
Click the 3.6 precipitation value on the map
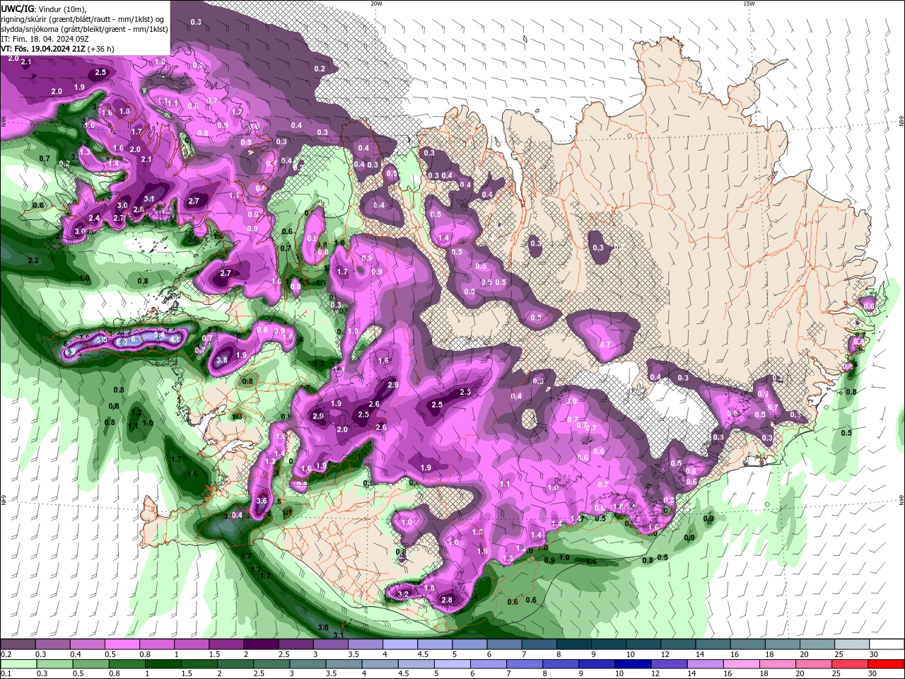click(x=261, y=501)
